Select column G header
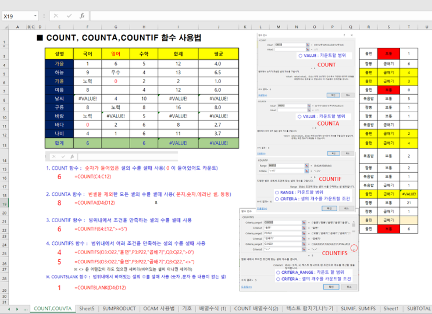This screenshot has height=314, width=432. (116, 27)
